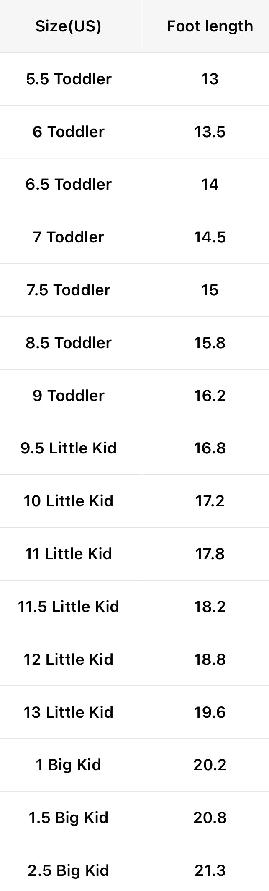Select the 11.5 Little Kid cell
Screen dimensions: 269x891
pyautogui.click(x=69, y=607)
